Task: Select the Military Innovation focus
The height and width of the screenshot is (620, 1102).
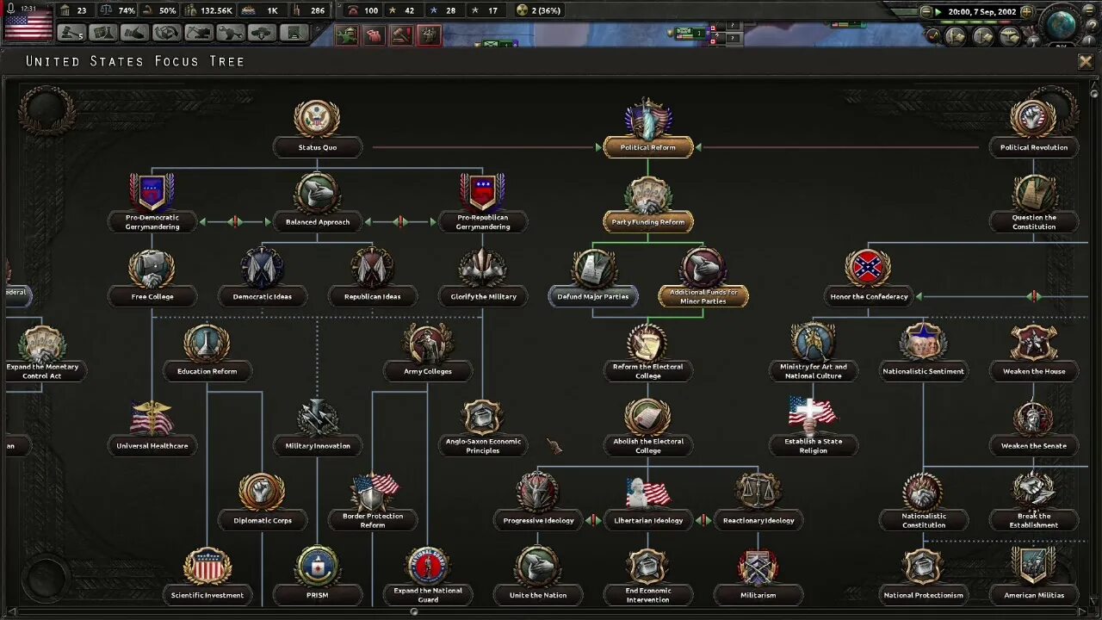Action: pyautogui.click(x=318, y=445)
